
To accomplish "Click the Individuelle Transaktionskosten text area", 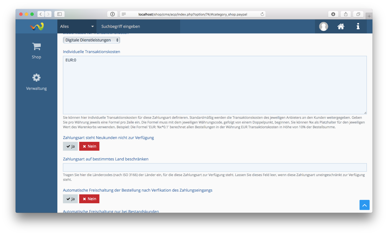I will coord(215,85).
